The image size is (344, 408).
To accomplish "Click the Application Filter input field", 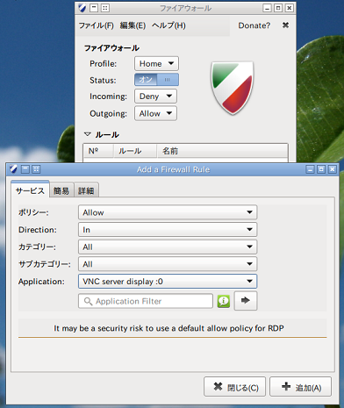I will click(x=146, y=301).
